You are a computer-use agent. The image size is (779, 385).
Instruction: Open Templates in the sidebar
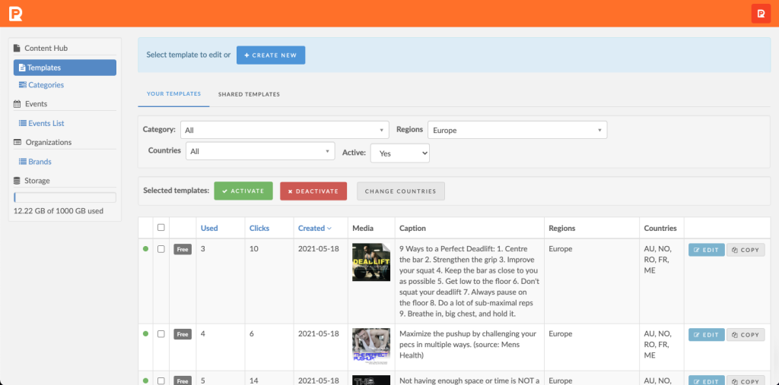tap(65, 68)
